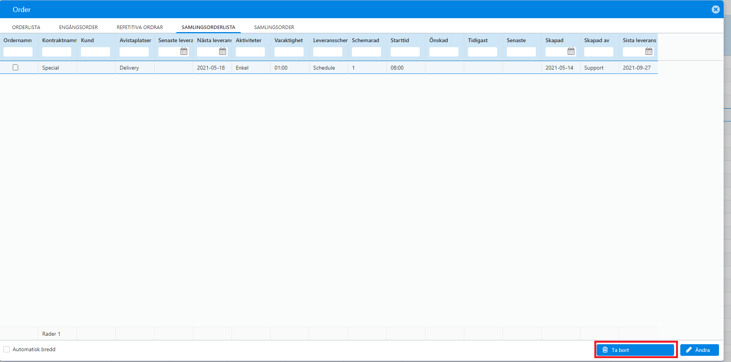Focus the Kund filter field
731x362 pixels.
[x=95, y=52]
